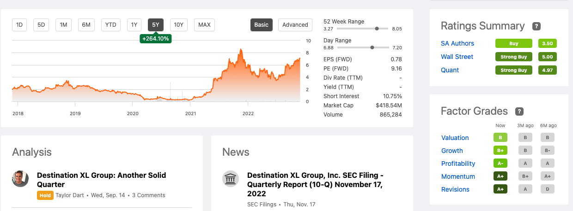The height and width of the screenshot is (211, 573).
Task: Click Factor Grades help question mark icon
Action: (x=519, y=111)
